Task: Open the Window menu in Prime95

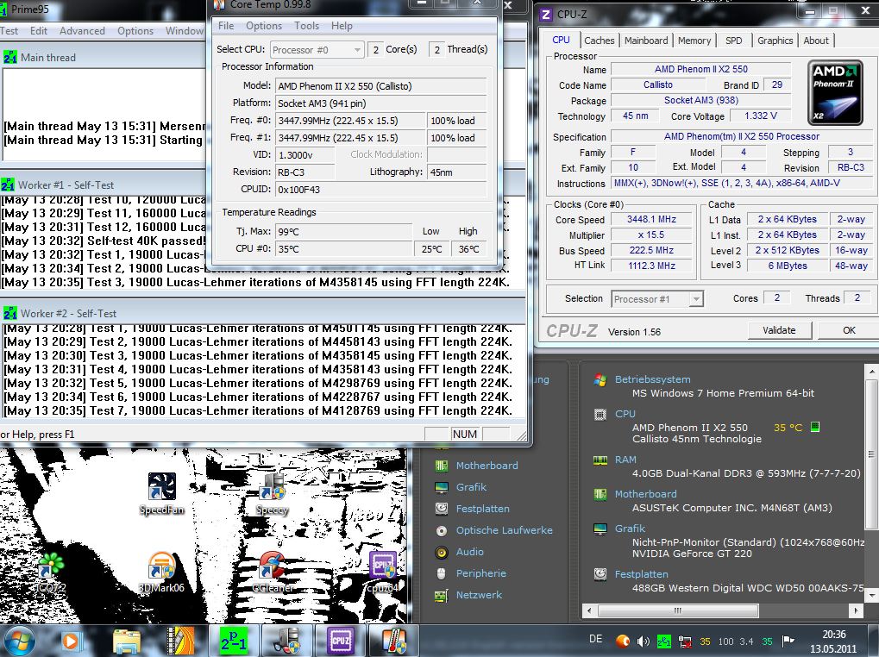Action: [185, 31]
